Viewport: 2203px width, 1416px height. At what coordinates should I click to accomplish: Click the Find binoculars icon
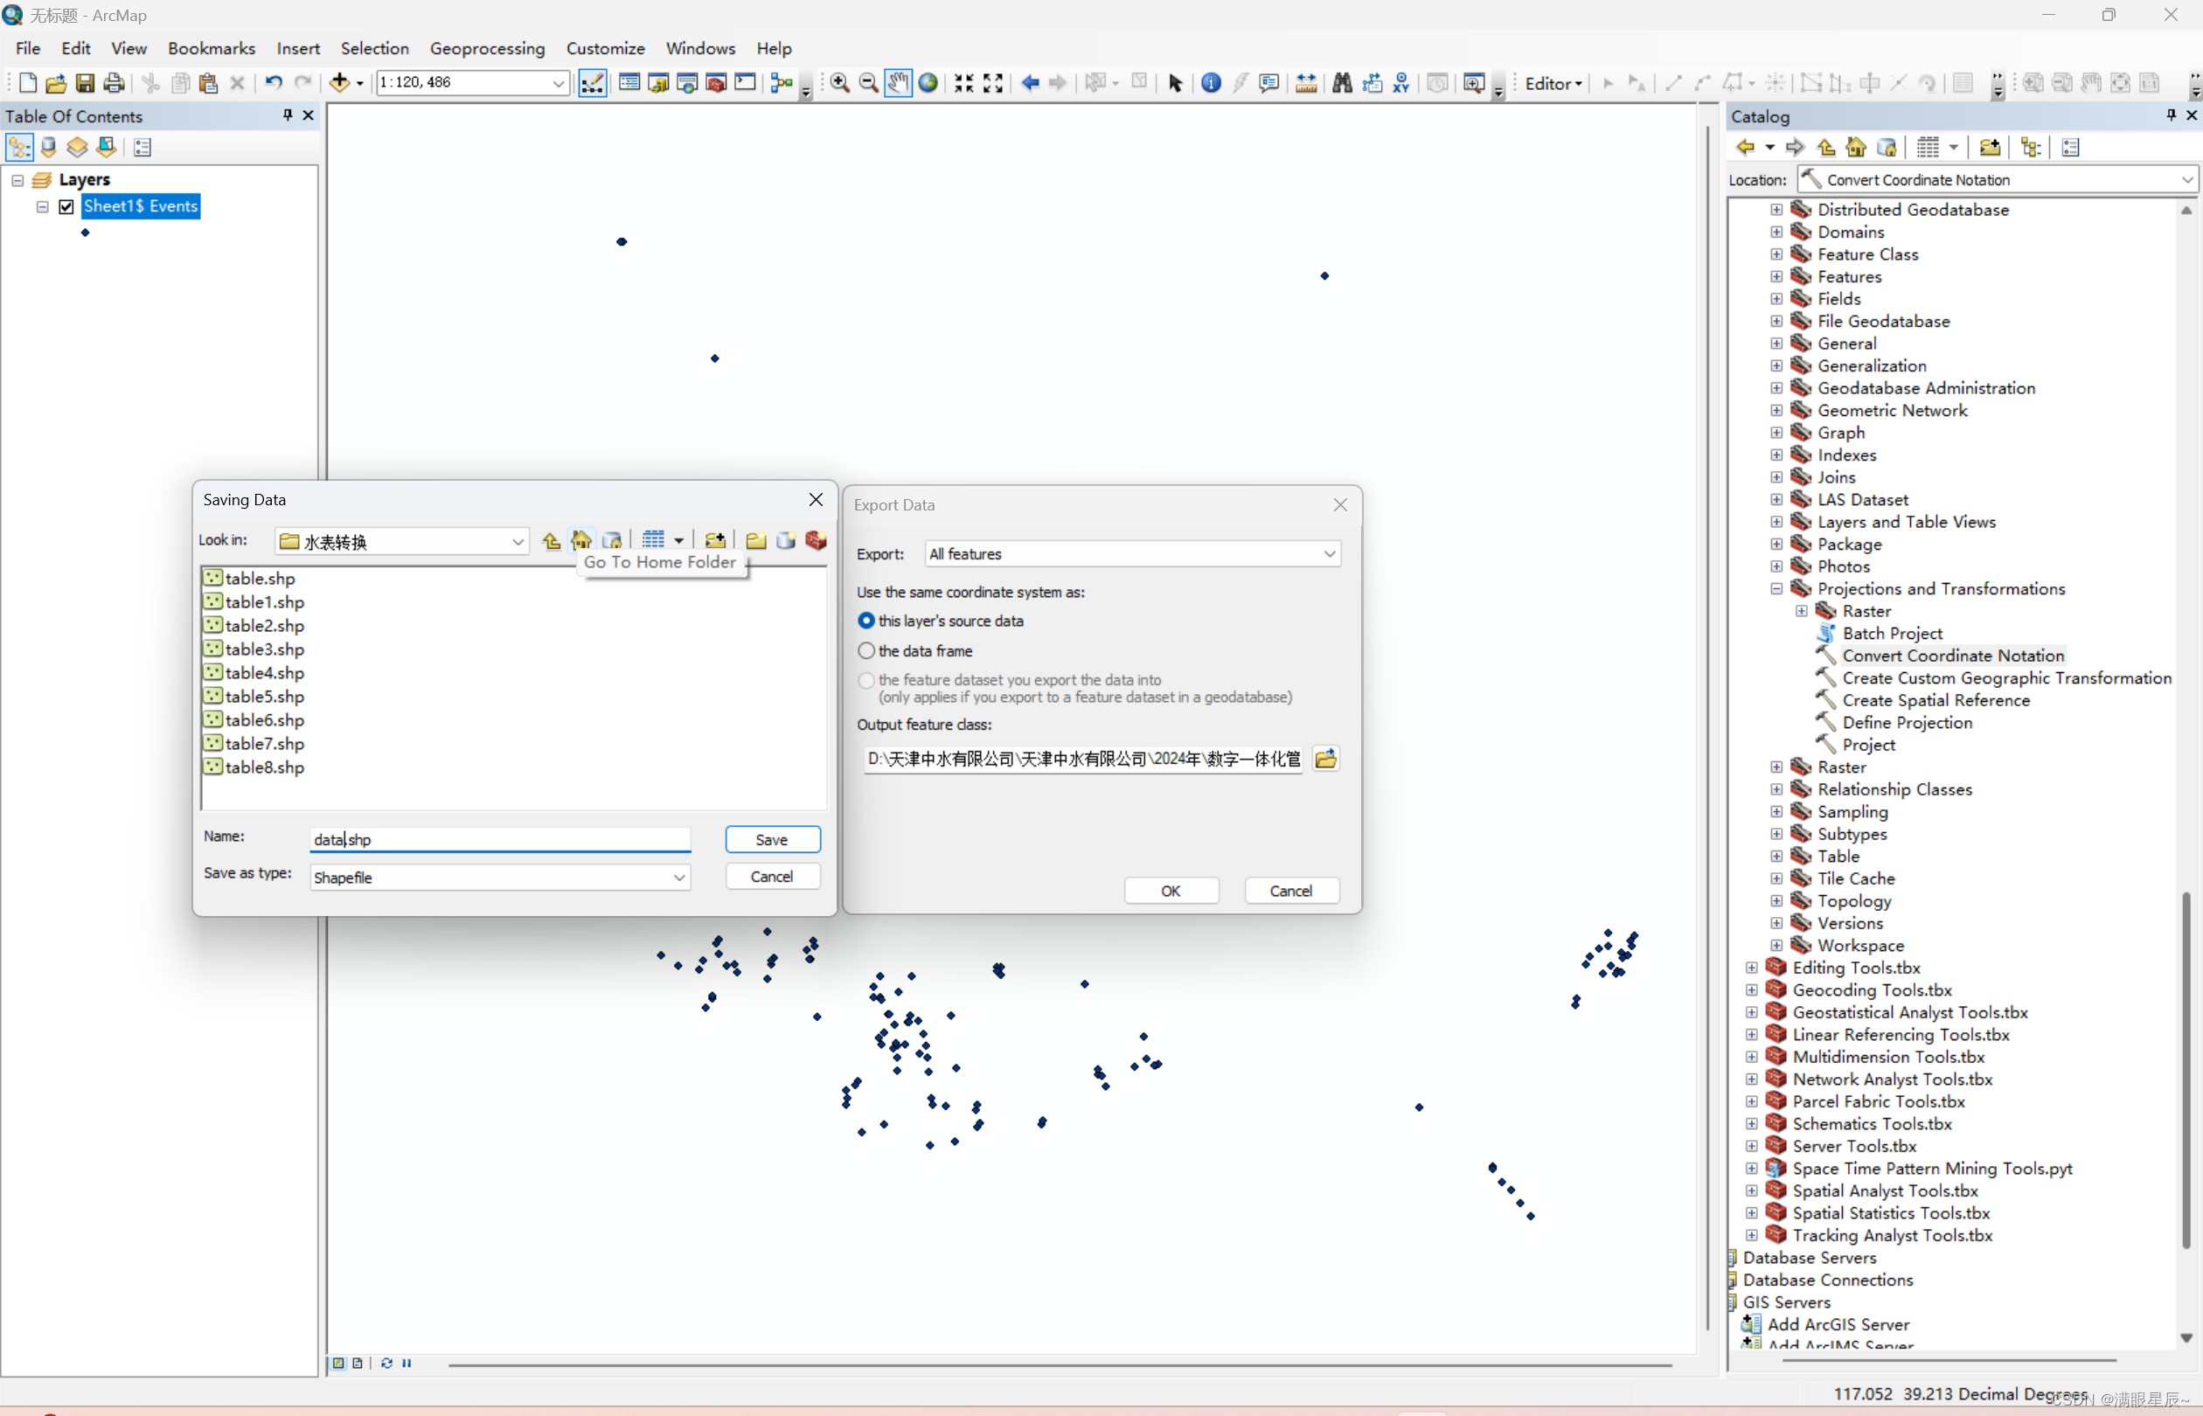pyautogui.click(x=1342, y=83)
